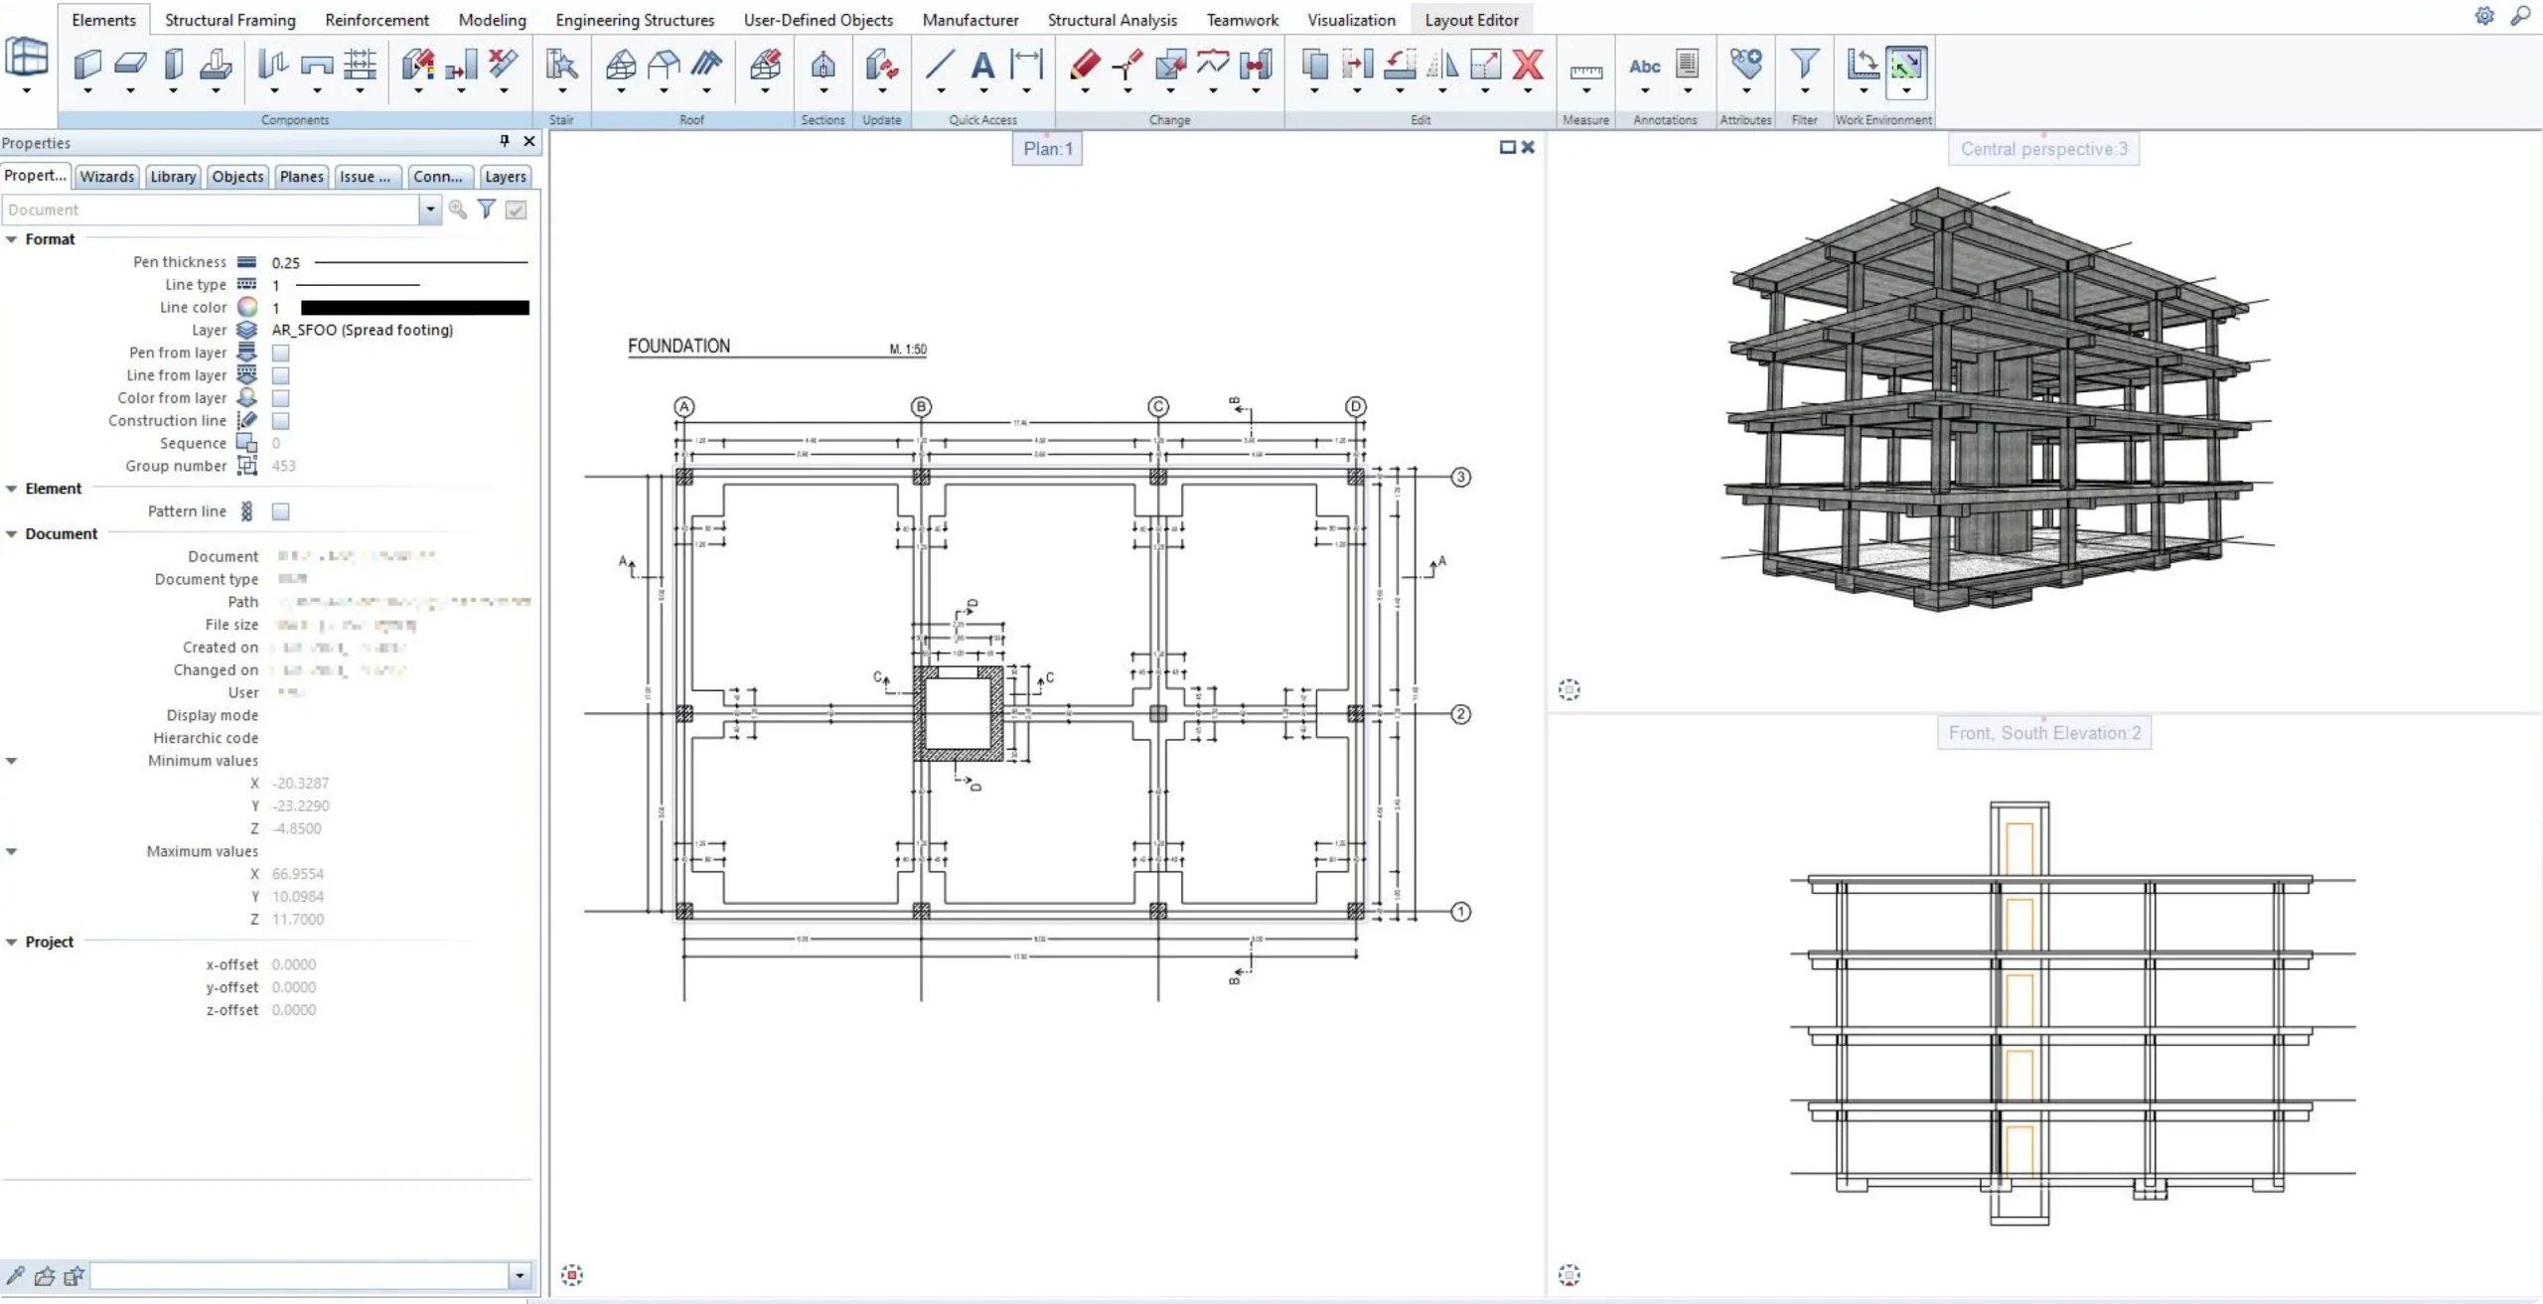
Task: Maximize the Plan:1 viewport
Action: (x=1507, y=147)
